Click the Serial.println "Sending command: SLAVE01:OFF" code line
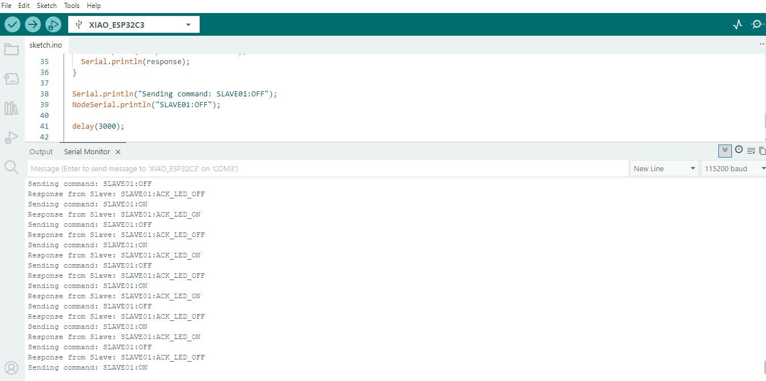Screen dimensions: 766x381 (174, 94)
